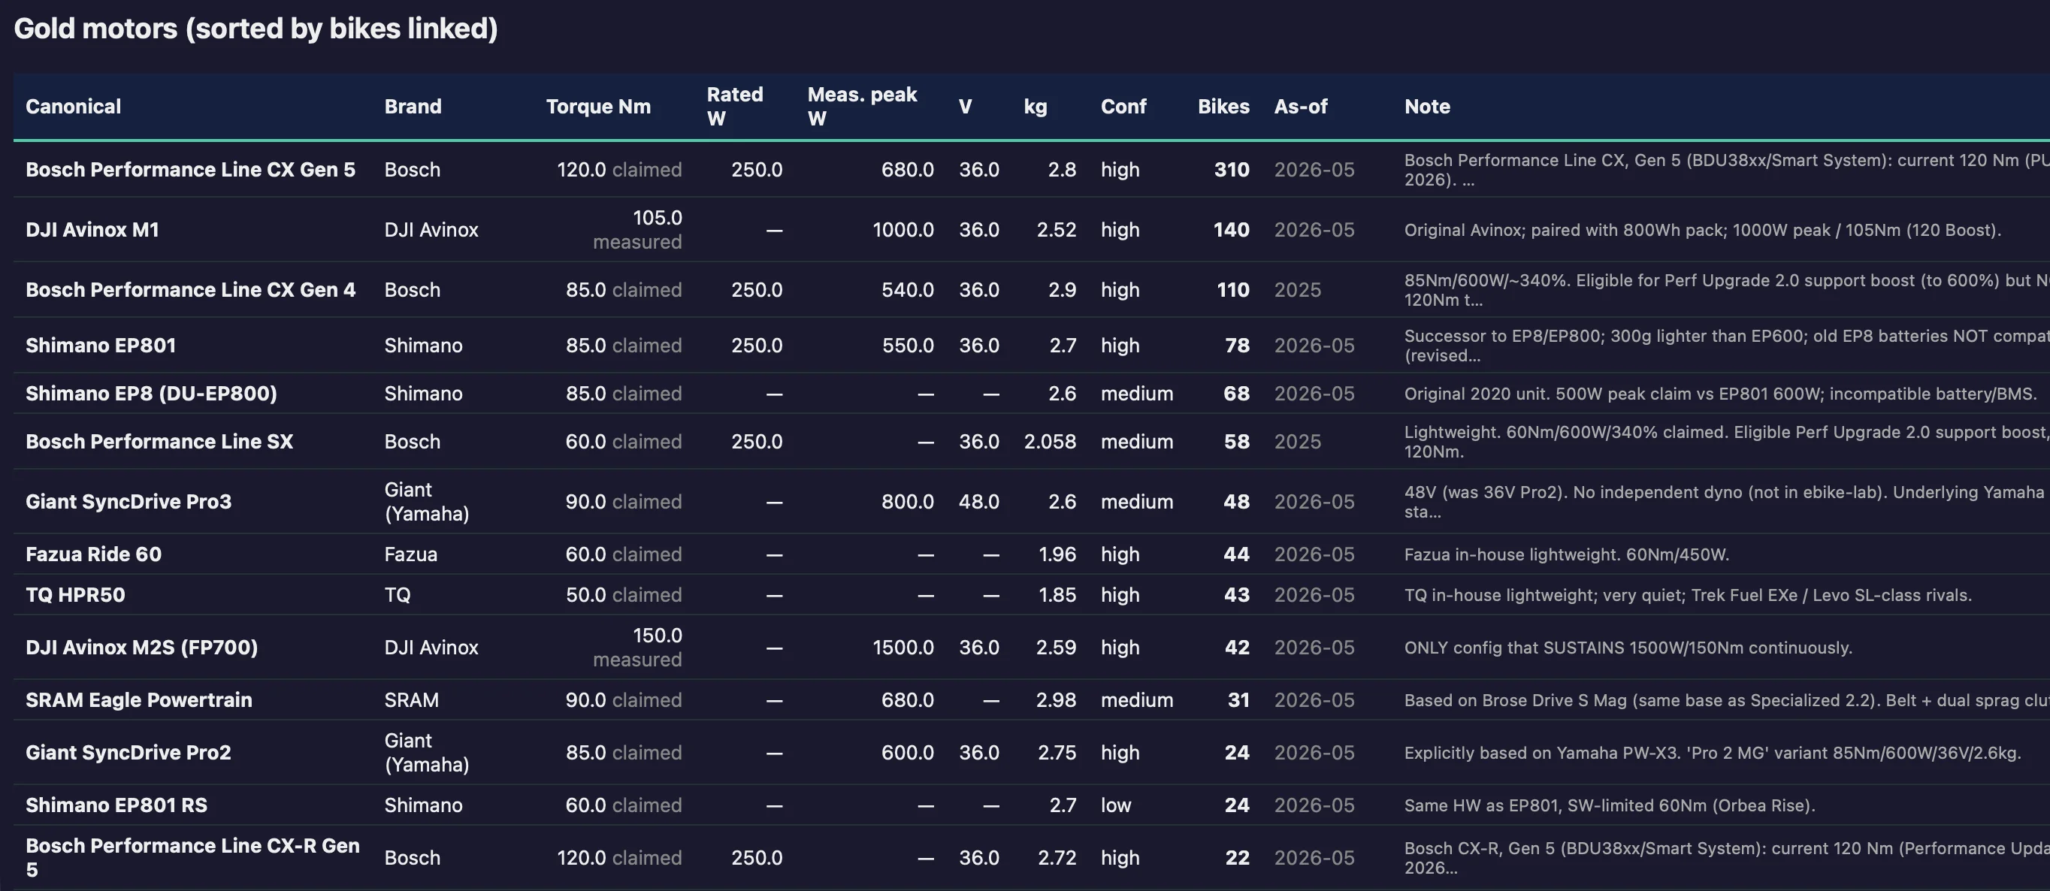Click the 800.0 peak for SyncDrive Pro3
This screenshot has height=891, width=2050.
pos(907,502)
